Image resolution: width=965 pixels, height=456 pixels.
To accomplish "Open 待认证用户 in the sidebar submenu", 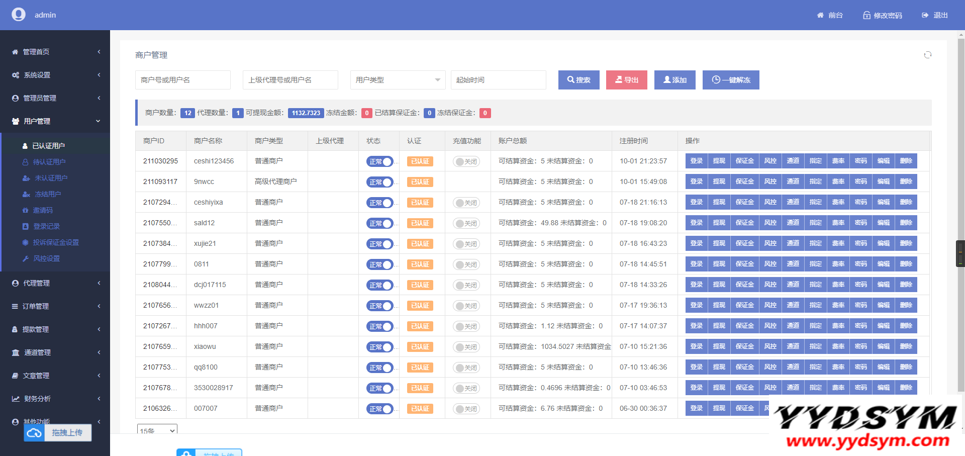I will [49, 162].
